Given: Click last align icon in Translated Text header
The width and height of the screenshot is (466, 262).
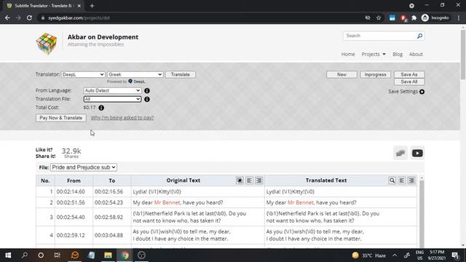Looking at the screenshot, I should (x=411, y=180).
